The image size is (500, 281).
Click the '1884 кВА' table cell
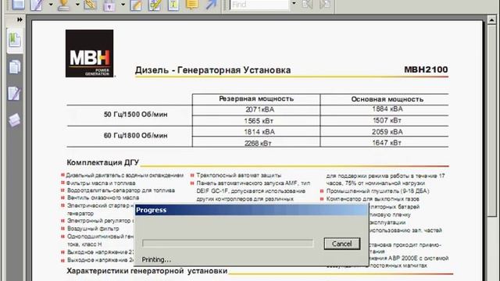387,109
